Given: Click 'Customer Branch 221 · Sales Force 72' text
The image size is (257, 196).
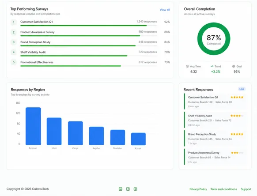Looking at the screenshot, I should click(x=210, y=121).
